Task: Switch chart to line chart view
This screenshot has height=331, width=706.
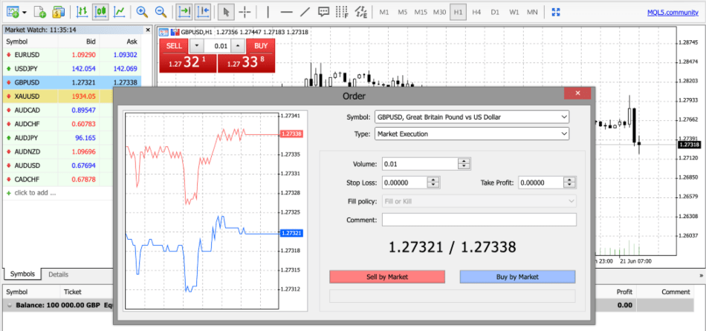Action: pos(119,12)
